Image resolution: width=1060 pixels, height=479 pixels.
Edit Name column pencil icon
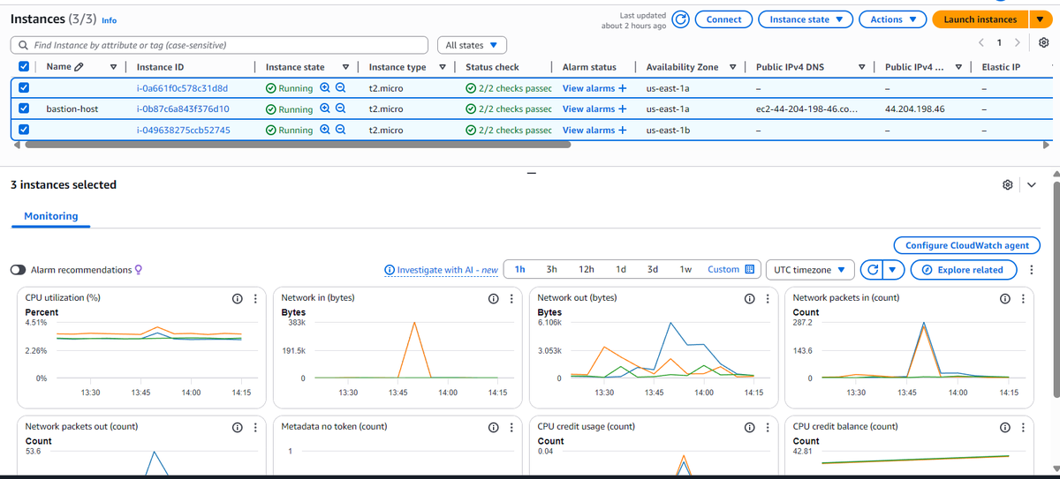click(x=79, y=67)
